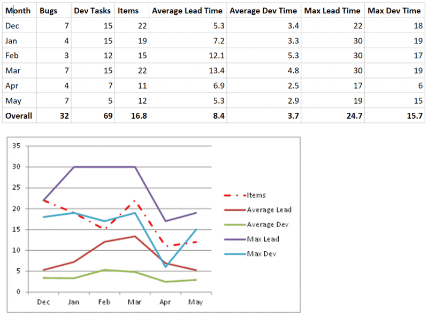This screenshot has height=317, width=428.
Task: Select Feb Max Dev Time 17
Action: (x=395, y=56)
